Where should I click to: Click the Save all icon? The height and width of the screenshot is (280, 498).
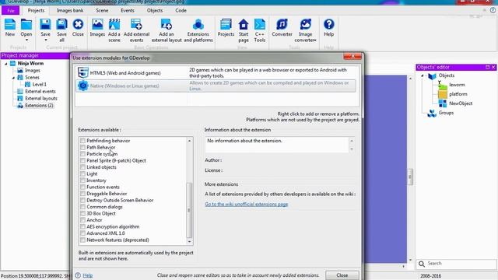(x=61, y=25)
